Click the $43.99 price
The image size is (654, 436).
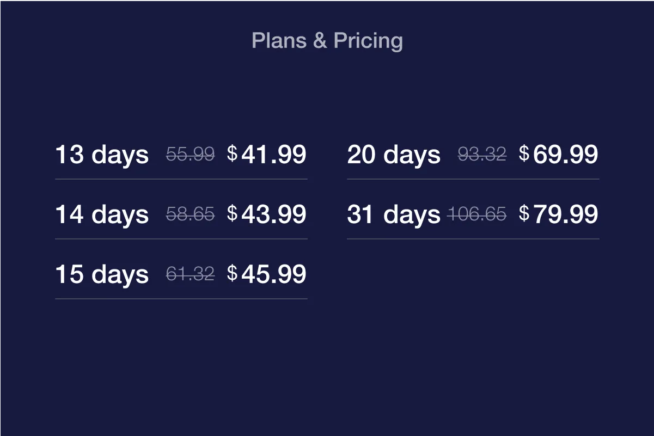[x=267, y=214]
